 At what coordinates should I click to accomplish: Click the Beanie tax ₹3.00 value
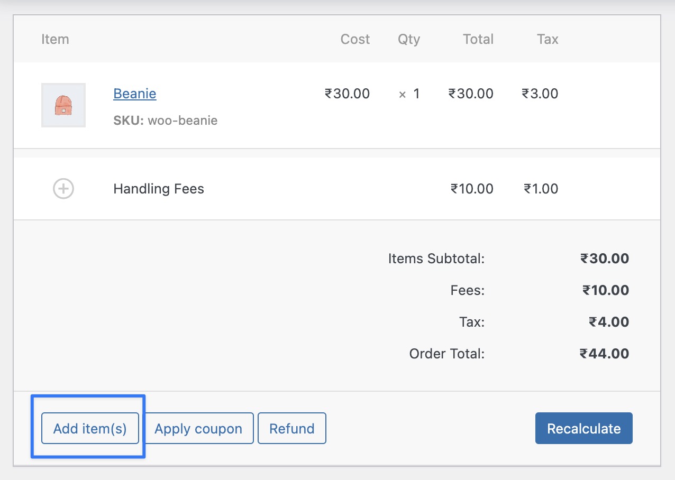point(540,94)
